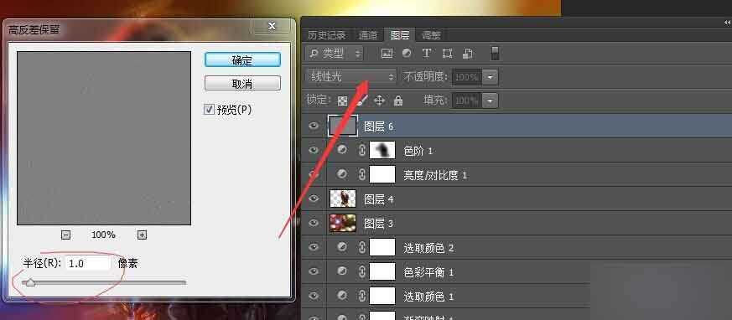732x320 pixels.
Task: Switch to the 通道 tab
Action: pyautogui.click(x=368, y=35)
